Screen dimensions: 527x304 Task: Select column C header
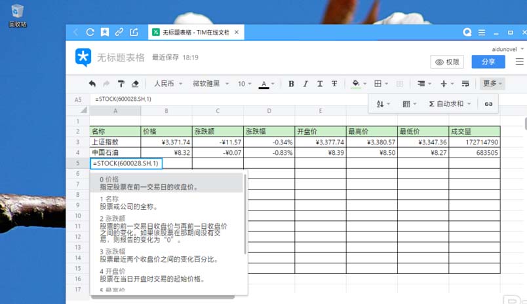tap(218, 111)
